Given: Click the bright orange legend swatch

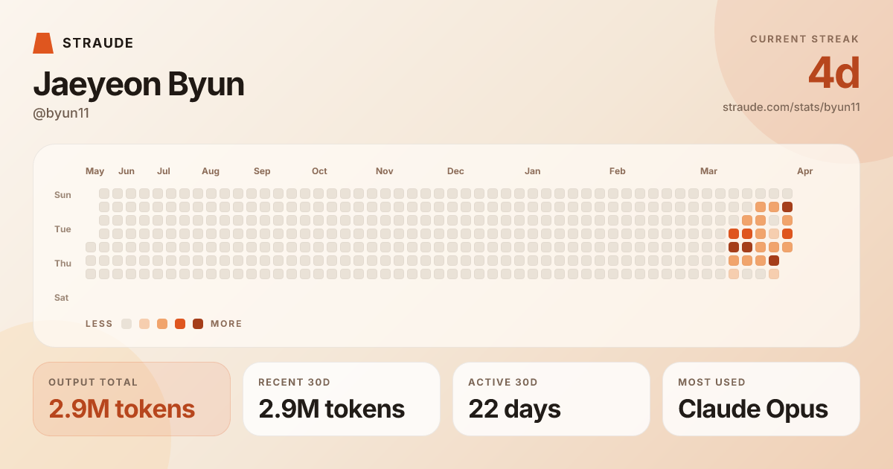Looking at the screenshot, I should point(180,324).
